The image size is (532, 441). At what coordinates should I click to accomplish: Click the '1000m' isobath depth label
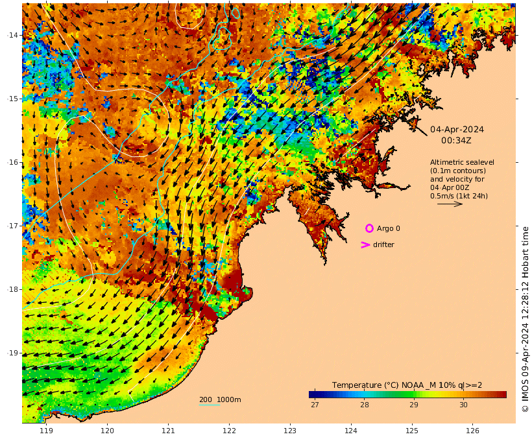[228, 399]
